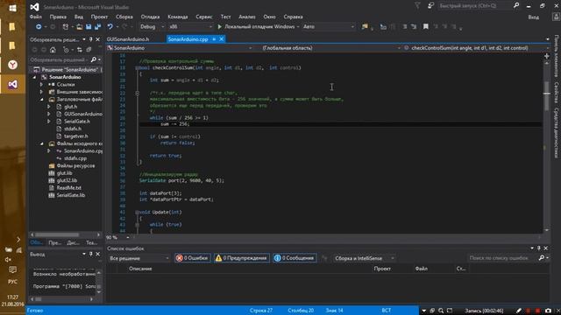Image resolution: width=561 pixels, height=315 pixels.
Task: Toggle pin on SonarArduino.cpp tab
Action: (214, 39)
